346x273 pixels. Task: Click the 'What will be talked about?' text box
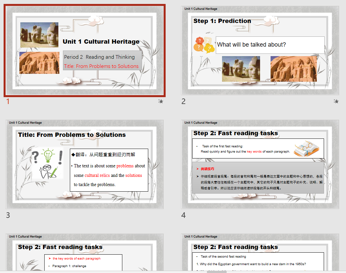tap(270, 45)
